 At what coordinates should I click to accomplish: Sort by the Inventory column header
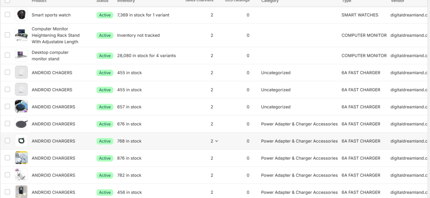(126, 1)
